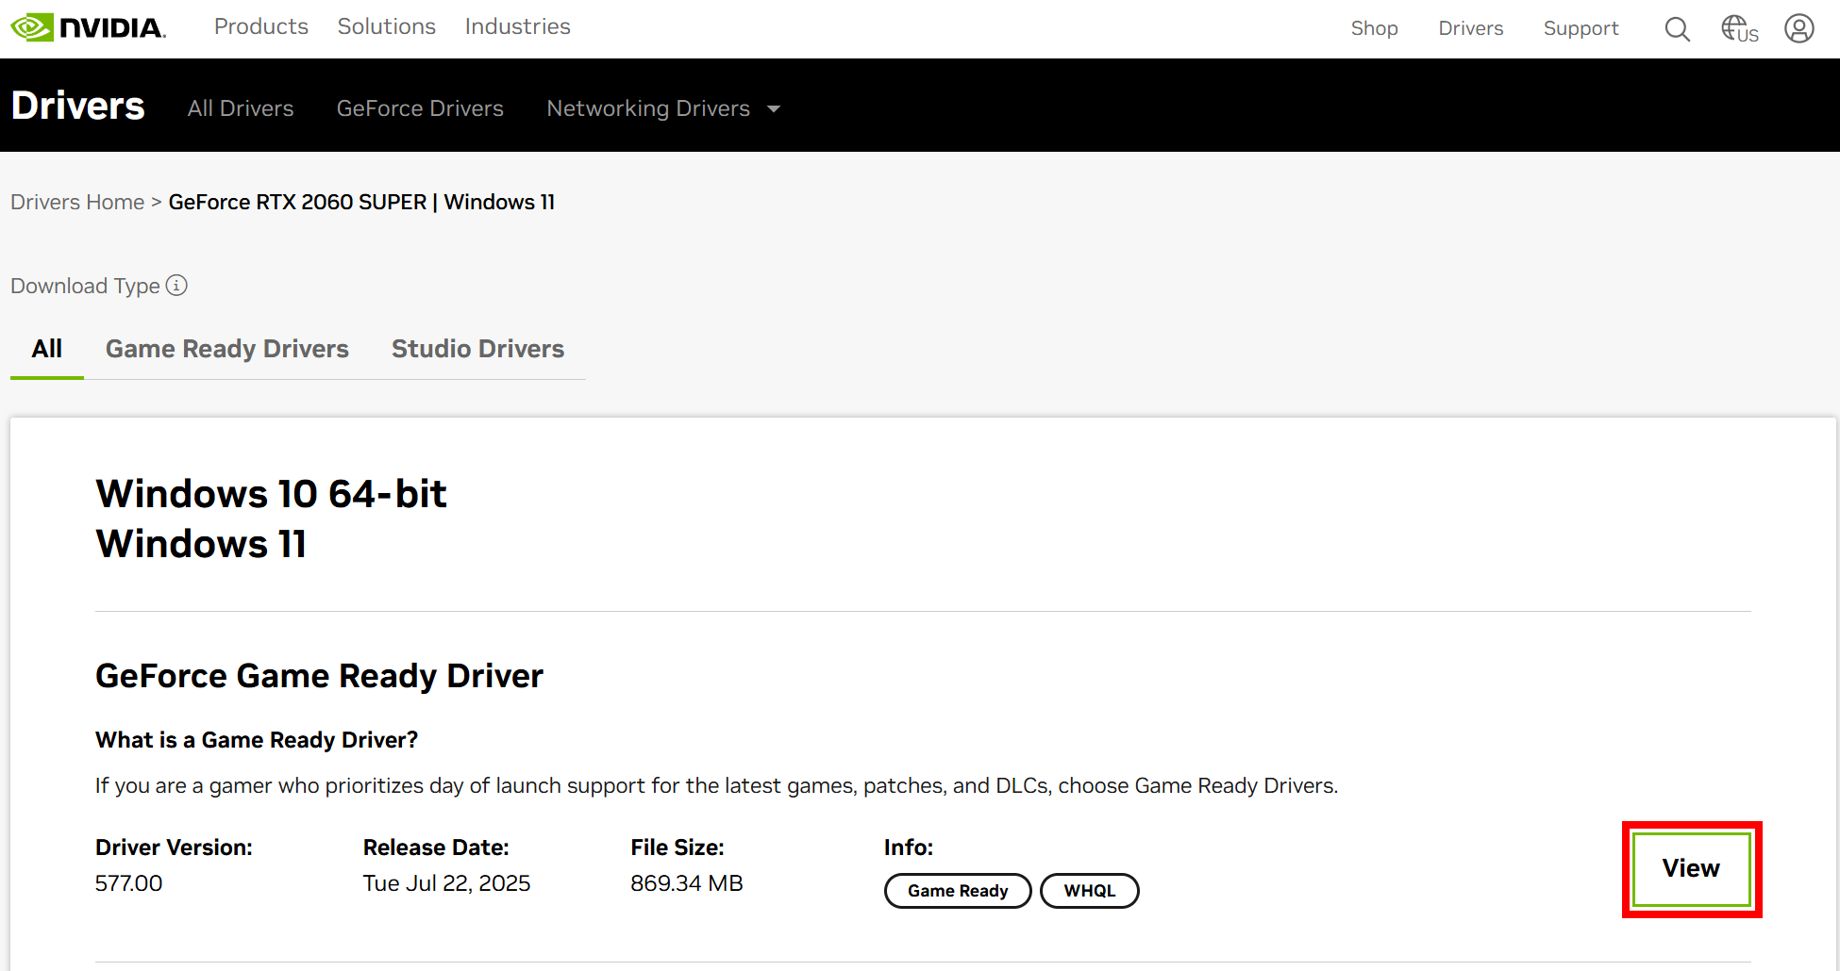The width and height of the screenshot is (1840, 971).
Task: Switch to the Studio Drivers tab
Action: pyautogui.click(x=477, y=349)
